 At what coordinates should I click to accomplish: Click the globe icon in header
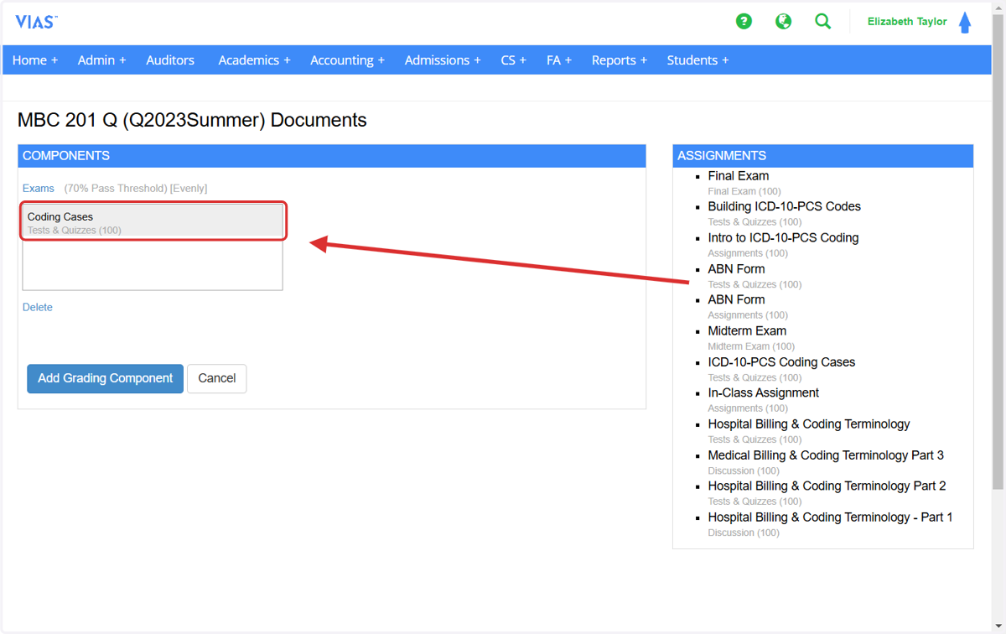(x=783, y=22)
